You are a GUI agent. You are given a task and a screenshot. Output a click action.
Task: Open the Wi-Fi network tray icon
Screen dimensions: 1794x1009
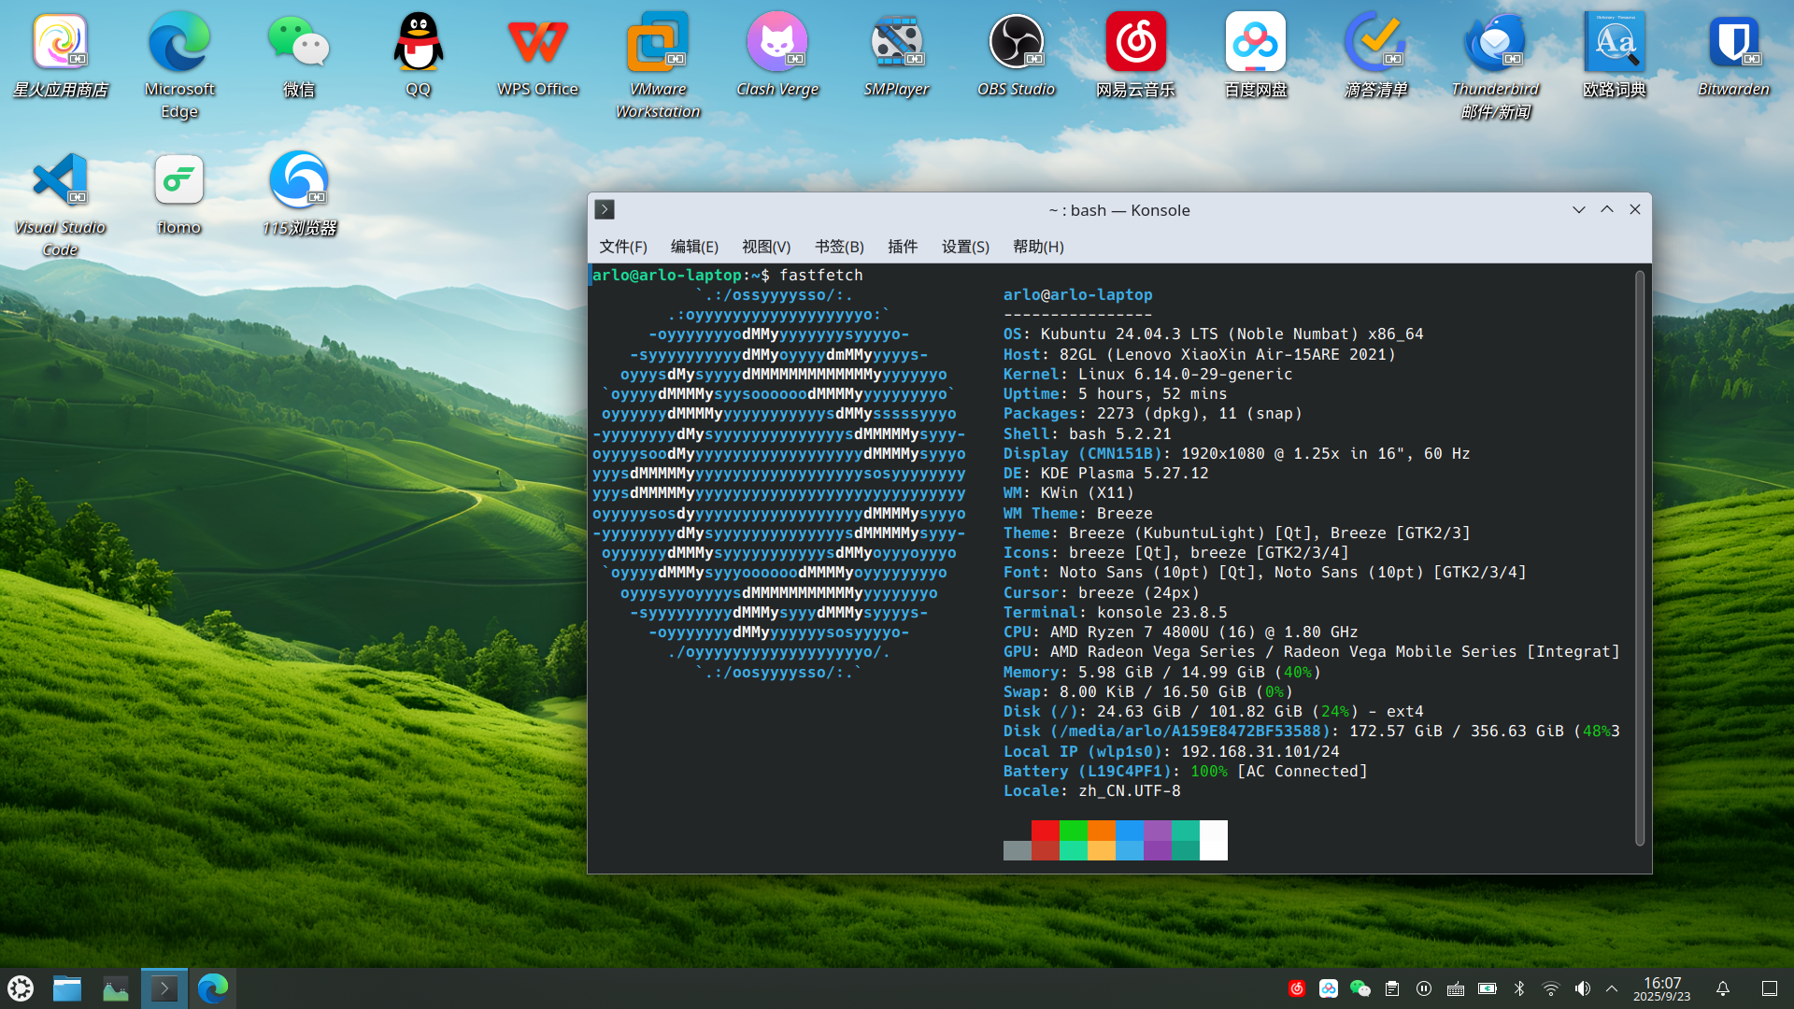[x=1551, y=988]
